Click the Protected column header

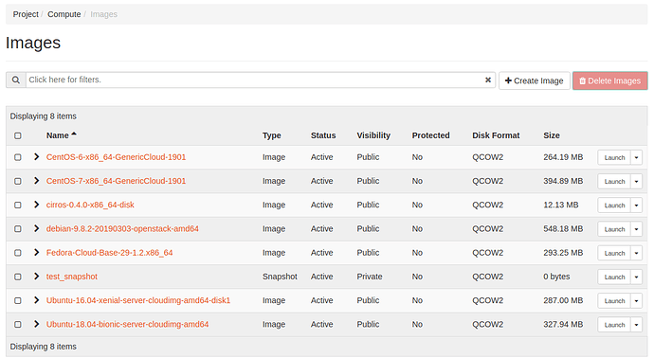click(x=431, y=135)
